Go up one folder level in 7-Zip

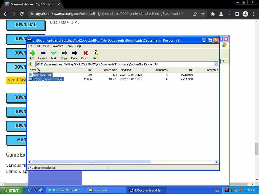click(x=30, y=64)
